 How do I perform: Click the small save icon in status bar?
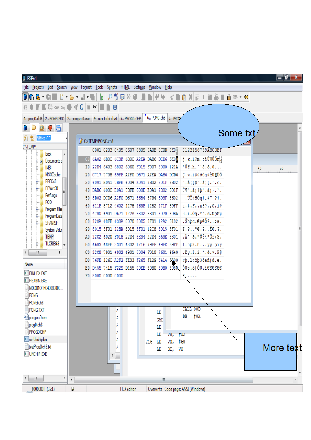pos(73,389)
